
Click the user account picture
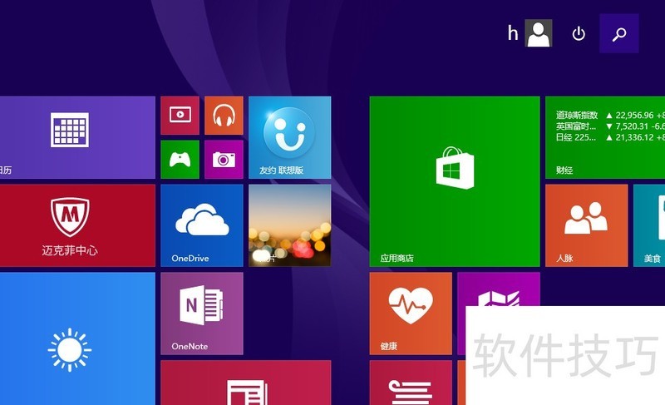pos(539,33)
